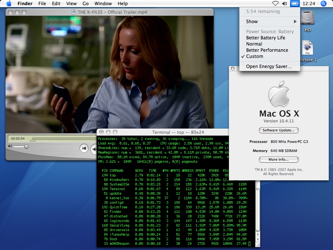
Task: Click the kernel_tas process row
Action: [174, 198]
